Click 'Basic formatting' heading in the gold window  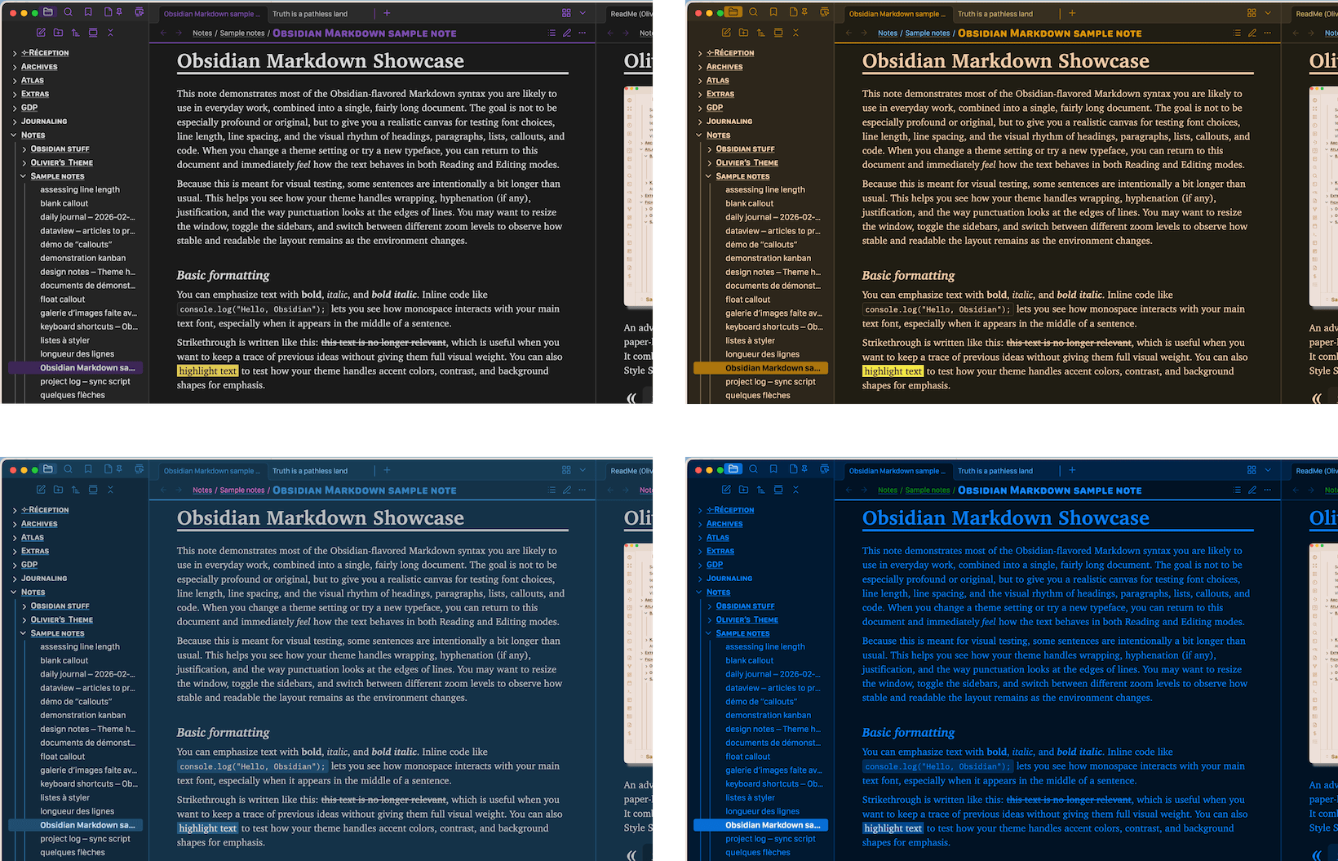[x=908, y=276]
